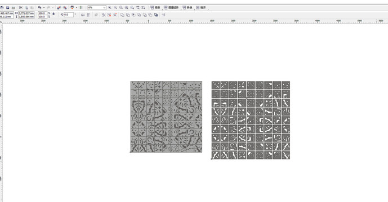Select the light grey pattern tile group
Screen dimensions: 388x202
coord(166,117)
